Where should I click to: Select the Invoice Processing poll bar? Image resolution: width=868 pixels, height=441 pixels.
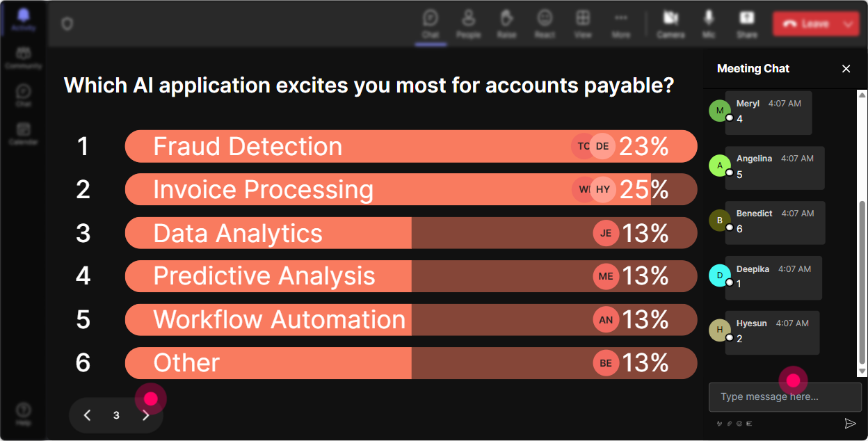[411, 189]
